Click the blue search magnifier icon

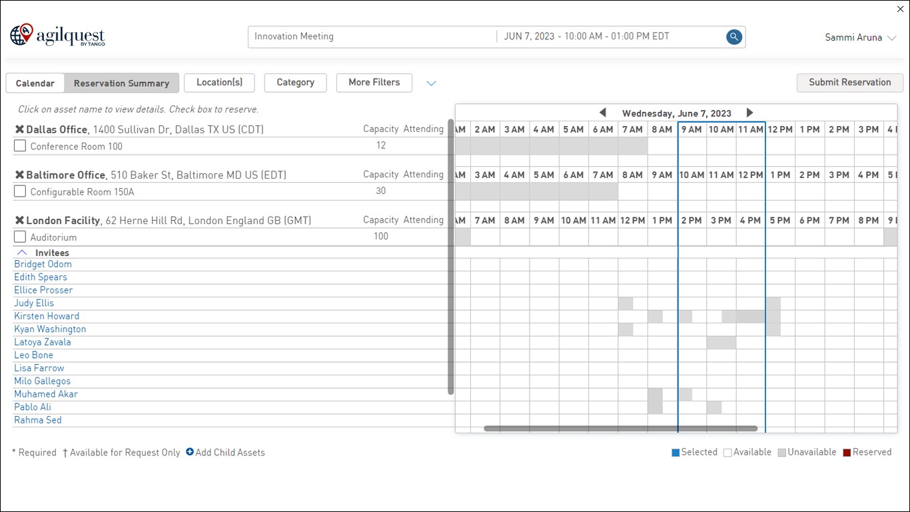[733, 37]
